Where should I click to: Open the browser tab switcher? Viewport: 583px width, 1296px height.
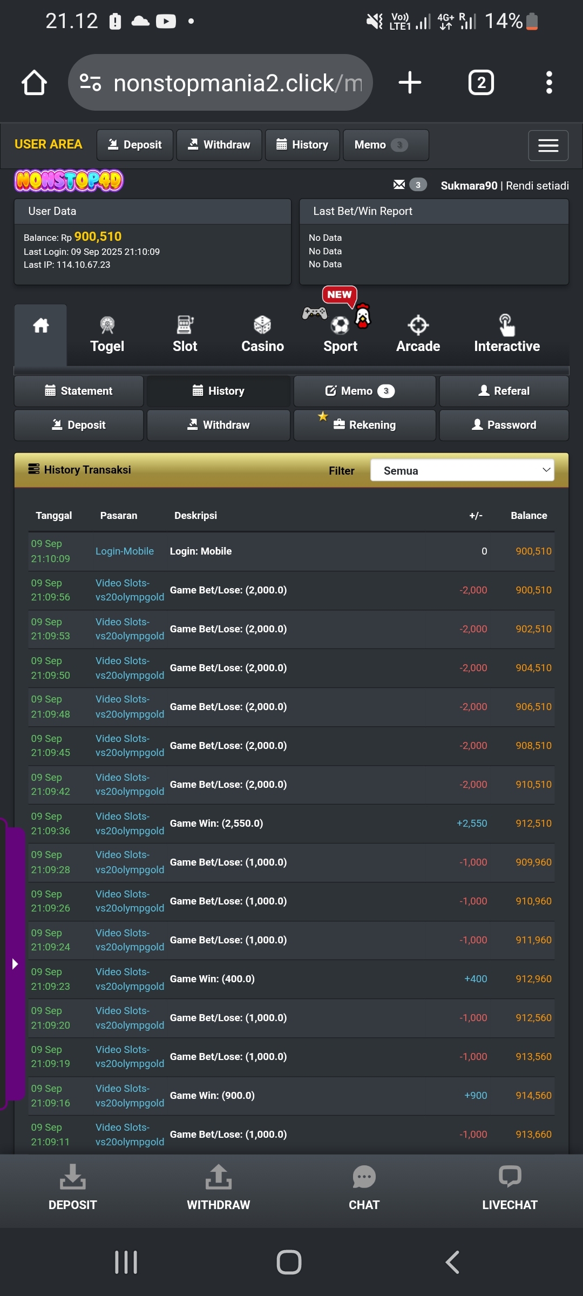point(480,83)
